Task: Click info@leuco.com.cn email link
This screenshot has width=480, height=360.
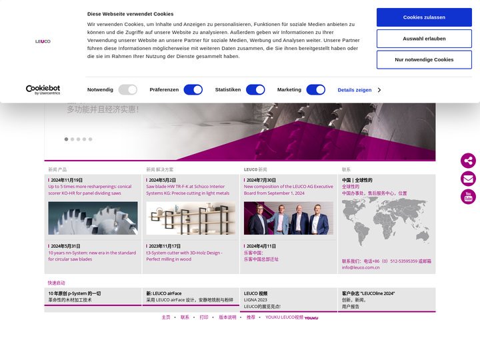Action: (361, 267)
